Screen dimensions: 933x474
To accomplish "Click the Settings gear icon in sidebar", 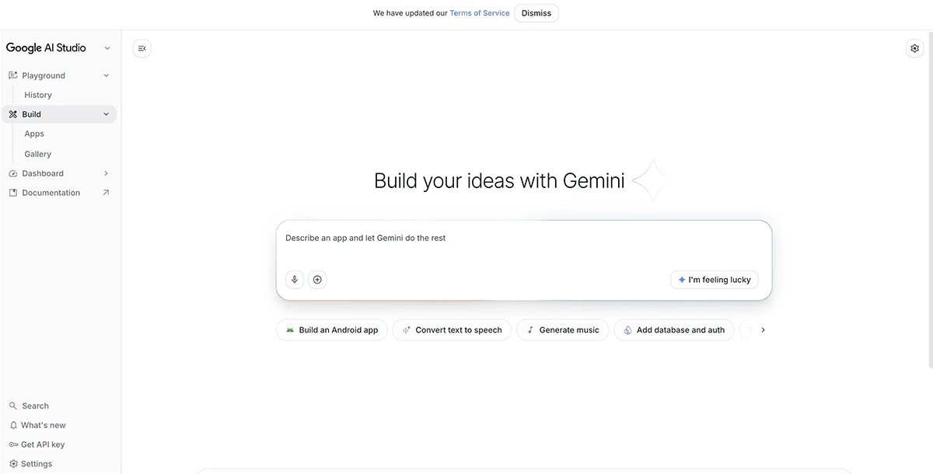I will tap(12, 464).
